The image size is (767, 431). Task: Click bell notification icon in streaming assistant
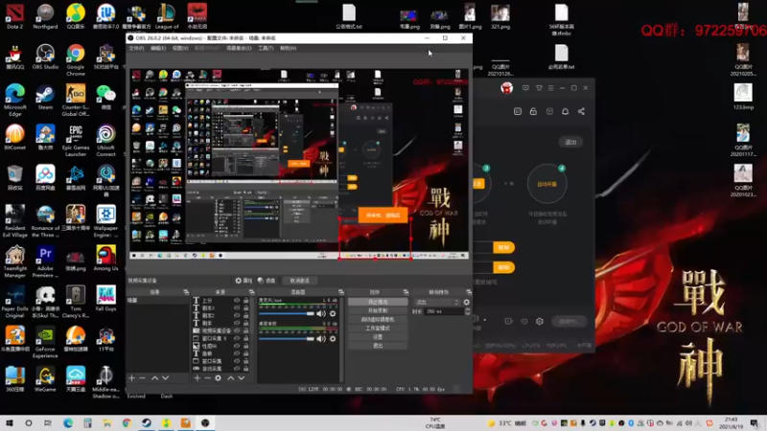point(565,111)
